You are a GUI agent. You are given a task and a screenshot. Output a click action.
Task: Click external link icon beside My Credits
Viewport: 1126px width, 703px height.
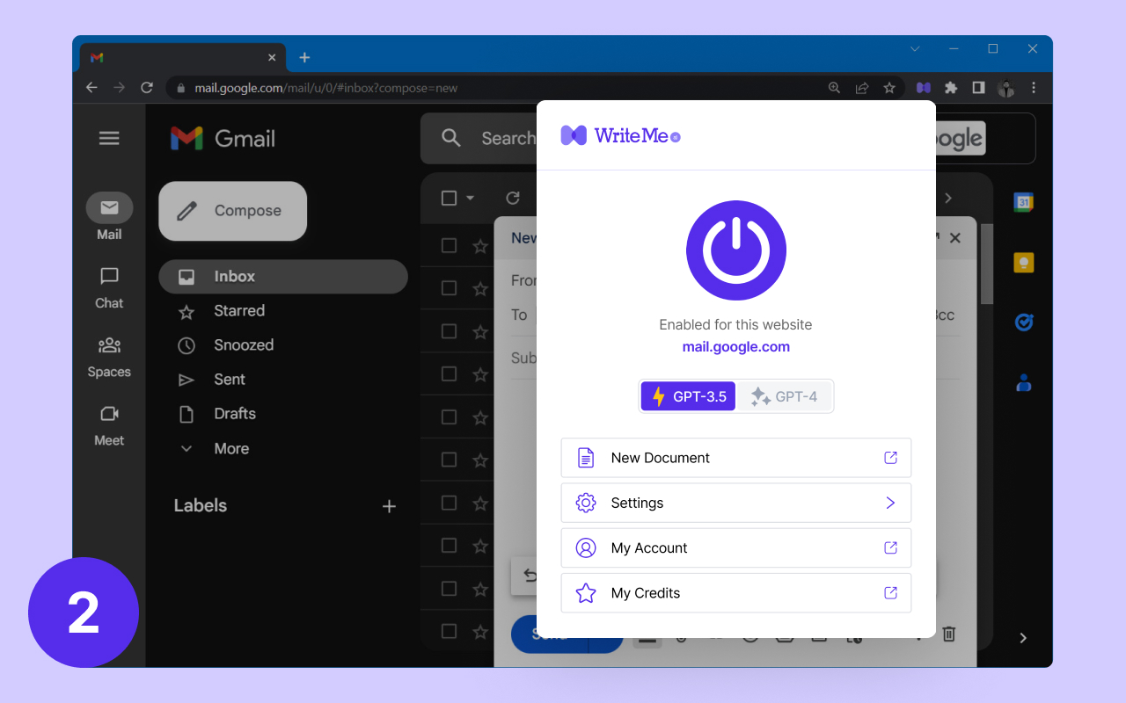point(890,593)
